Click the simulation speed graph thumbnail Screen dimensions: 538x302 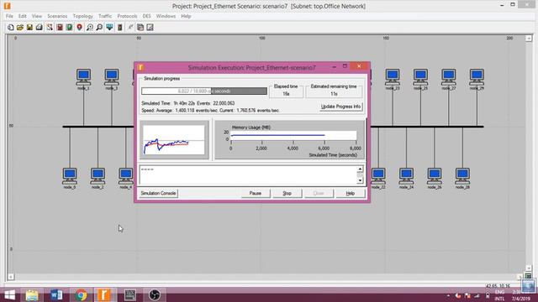pyautogui.click(x=174, y=140)
